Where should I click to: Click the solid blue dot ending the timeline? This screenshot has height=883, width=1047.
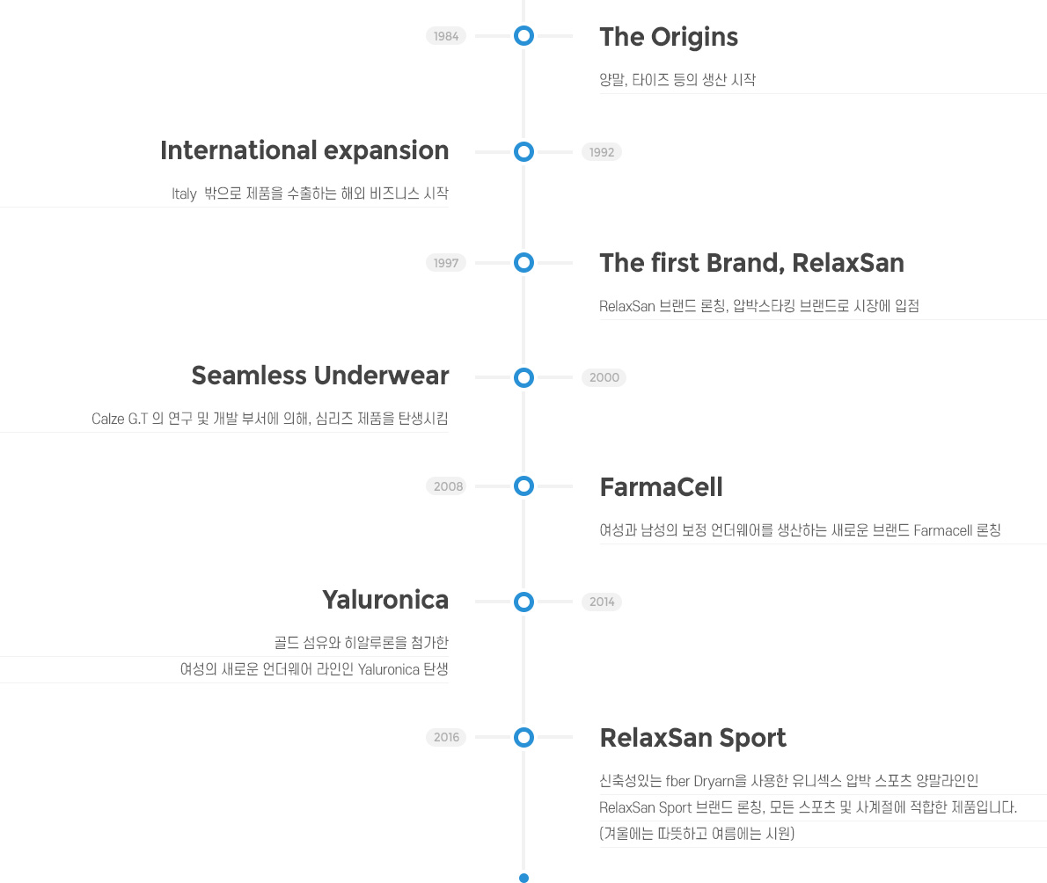pyautogui.click(x=523, y=878)
